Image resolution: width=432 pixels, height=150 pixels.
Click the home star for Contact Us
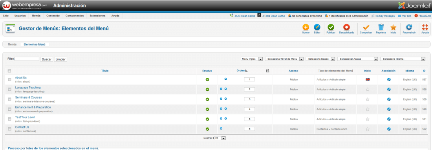click(x=367, y=129)
